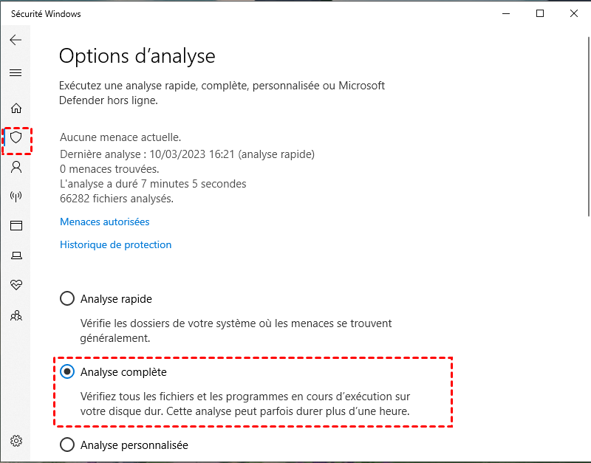Open Device security laptop icon
Screen dimensions: 591x463
click(16, 255)
